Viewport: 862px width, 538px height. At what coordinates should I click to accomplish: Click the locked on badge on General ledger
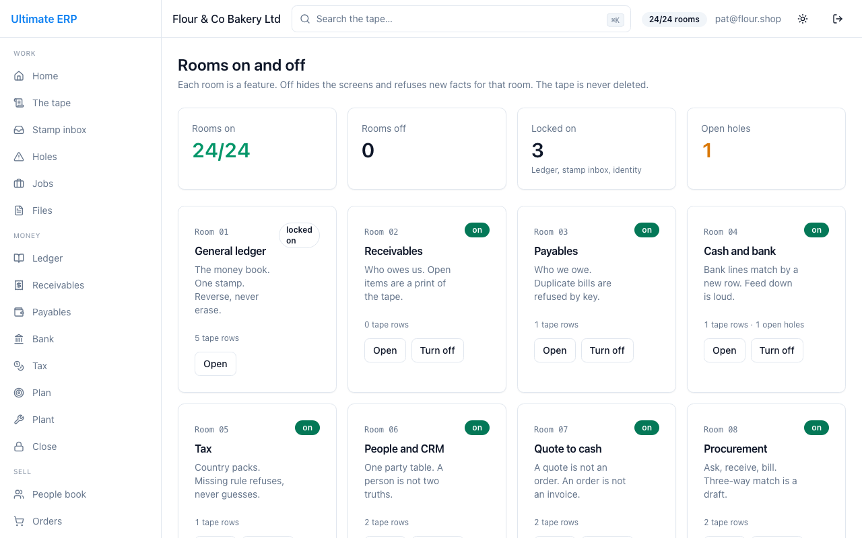299,235
